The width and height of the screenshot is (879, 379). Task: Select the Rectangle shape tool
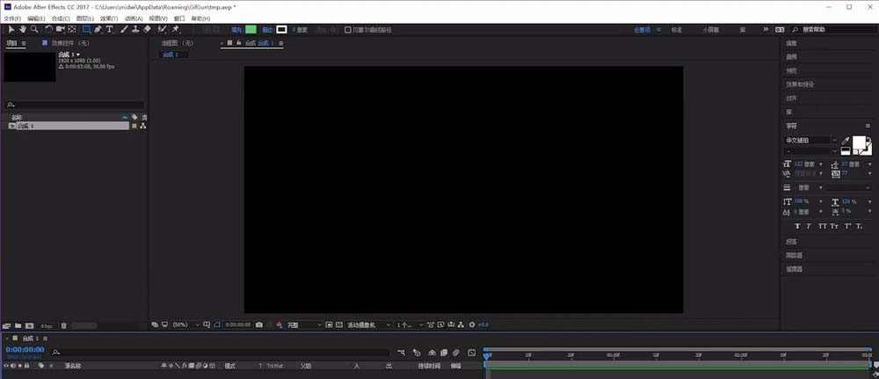[x=86, y=29]
